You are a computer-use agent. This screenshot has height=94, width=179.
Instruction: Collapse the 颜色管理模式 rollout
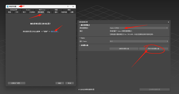(x=80, y=25)
